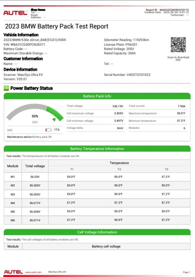195x277 pixels.
Task: Click the MaxiSys Ultra EV footer text
Action: [x=57, y=272]
